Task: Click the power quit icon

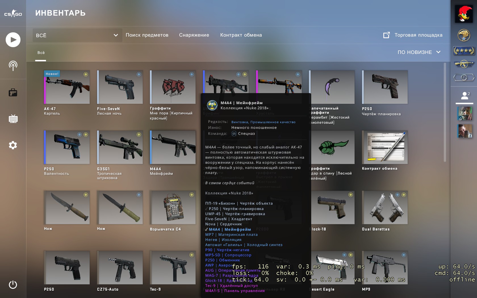Action: tap(13, 285)
